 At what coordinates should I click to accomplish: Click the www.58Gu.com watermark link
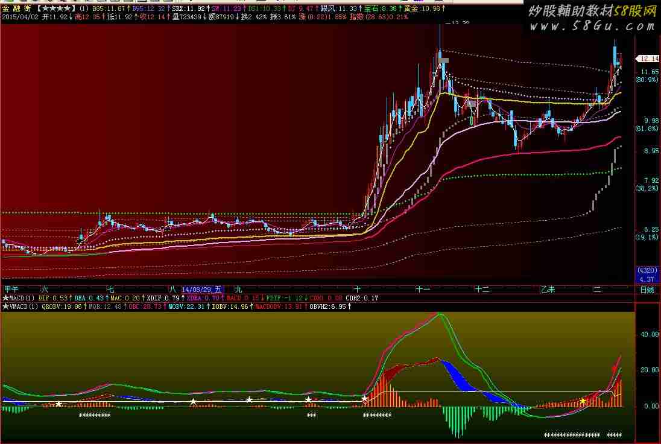point(592,26)
